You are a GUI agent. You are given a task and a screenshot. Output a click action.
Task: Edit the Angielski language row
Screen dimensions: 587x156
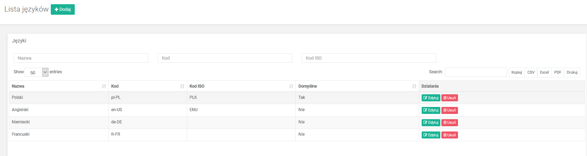click(x=431, y=110)
